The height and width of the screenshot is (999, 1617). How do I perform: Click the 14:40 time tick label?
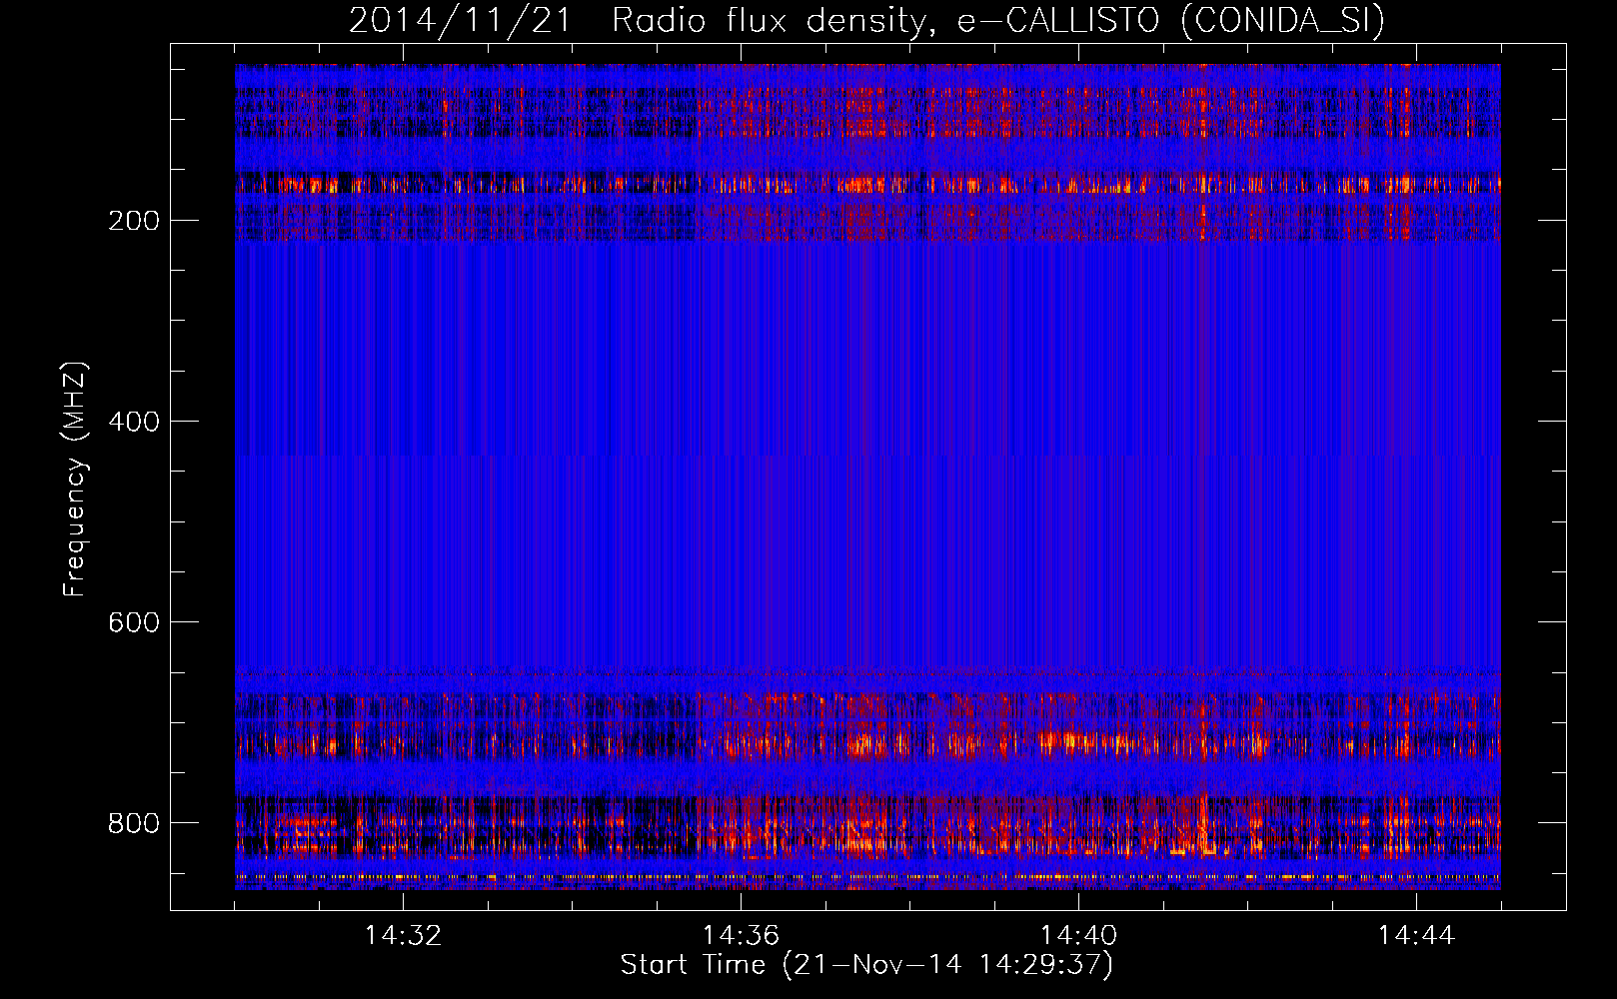(1078, 936)
